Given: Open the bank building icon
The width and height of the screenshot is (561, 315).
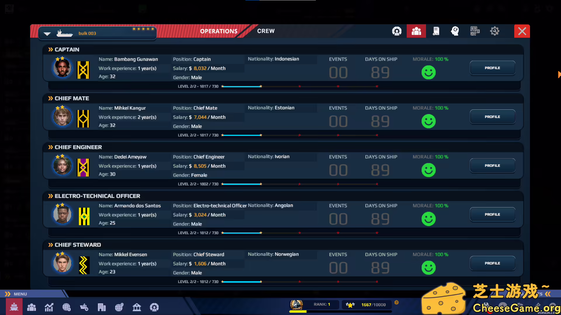Looking at the screenshot, I should [x=137, y=307].
